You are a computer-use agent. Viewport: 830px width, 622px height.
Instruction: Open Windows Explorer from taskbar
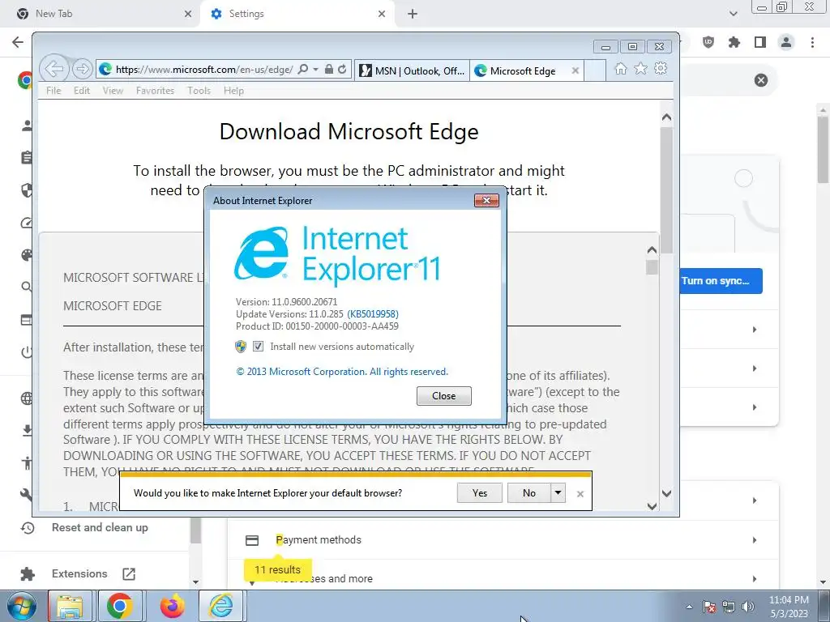point(70,606)
